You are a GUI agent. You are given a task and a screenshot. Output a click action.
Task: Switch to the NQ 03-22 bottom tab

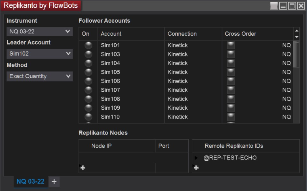coord(31,181)
